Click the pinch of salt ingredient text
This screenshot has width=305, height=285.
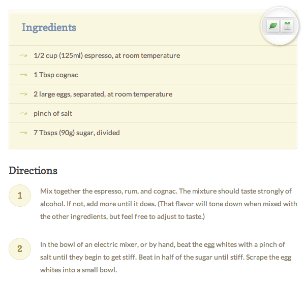tap(53, 113)
